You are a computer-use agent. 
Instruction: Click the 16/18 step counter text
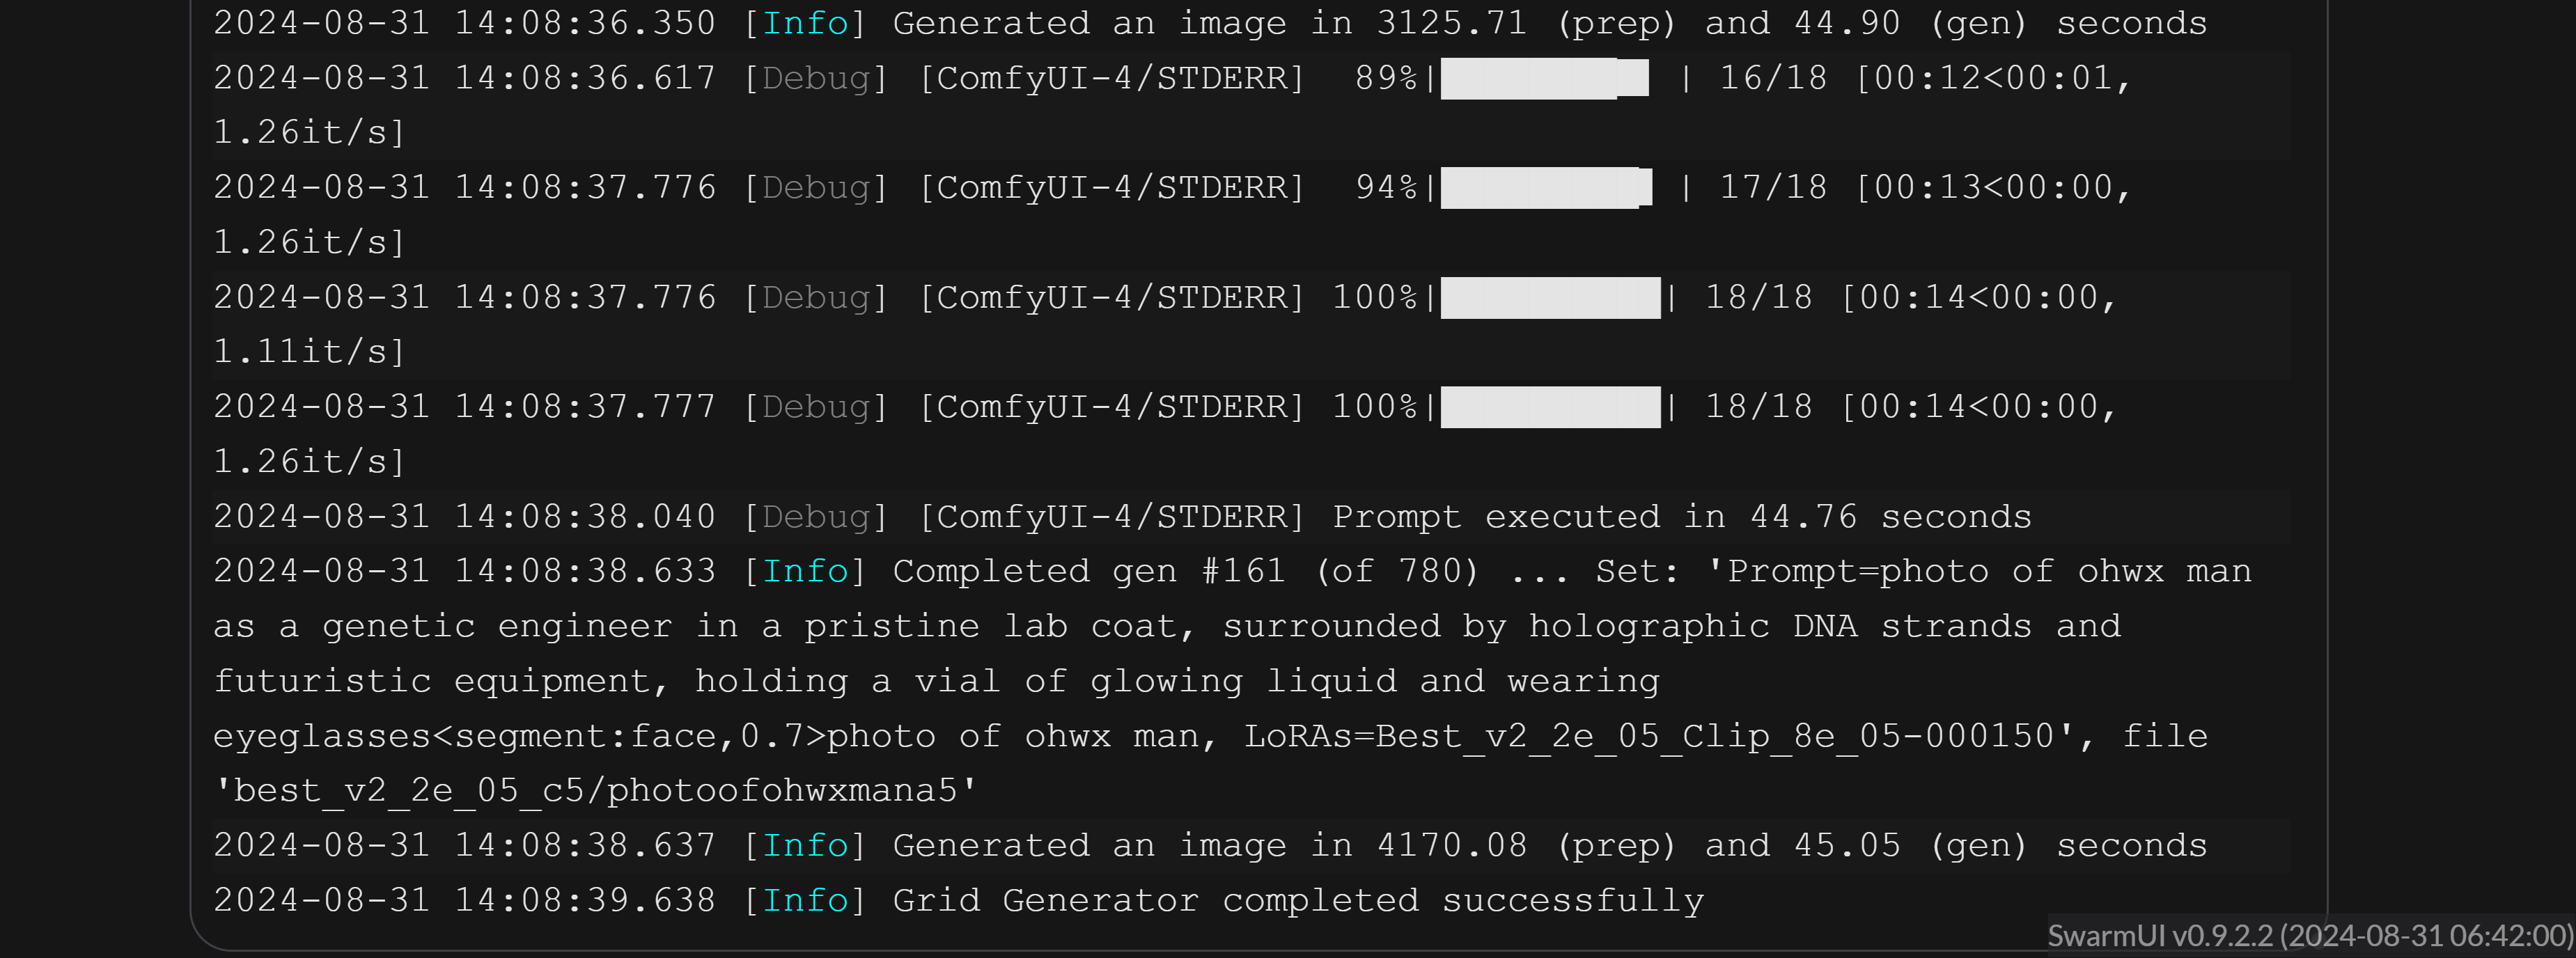click(1773, 78)
